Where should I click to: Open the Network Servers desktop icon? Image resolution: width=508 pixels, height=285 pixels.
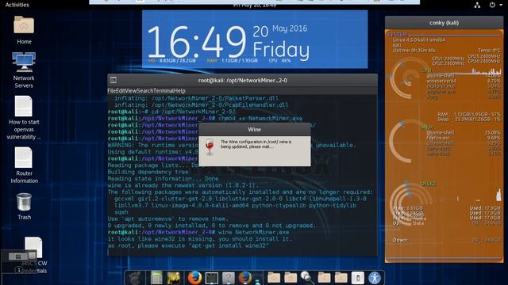tap(24, 62)
